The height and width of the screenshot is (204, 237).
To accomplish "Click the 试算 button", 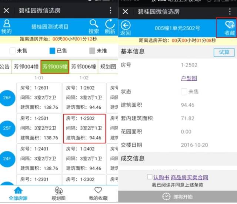I will tap(224, 52).
